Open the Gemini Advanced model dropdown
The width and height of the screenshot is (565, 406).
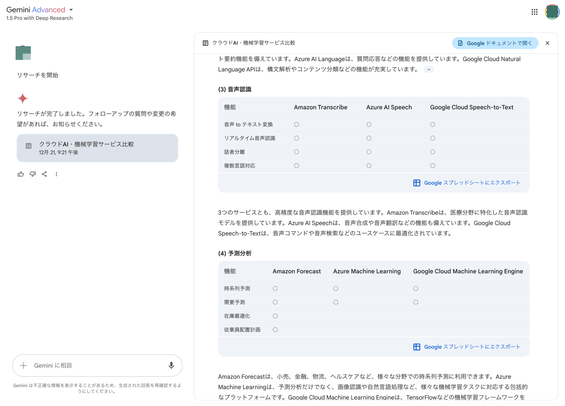click(71, 10)
